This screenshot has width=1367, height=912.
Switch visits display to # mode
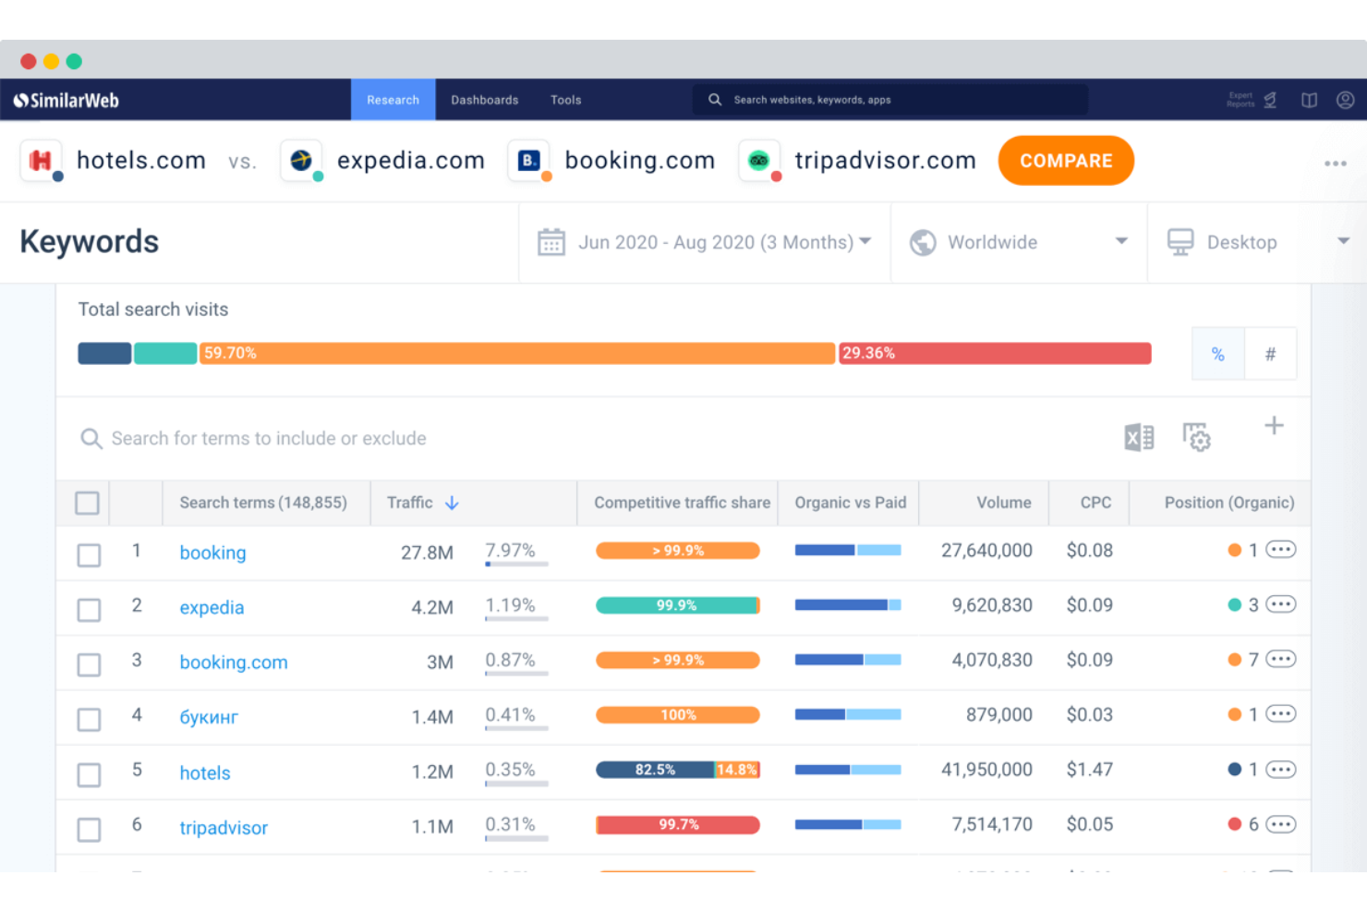(x=1271, y=353)
